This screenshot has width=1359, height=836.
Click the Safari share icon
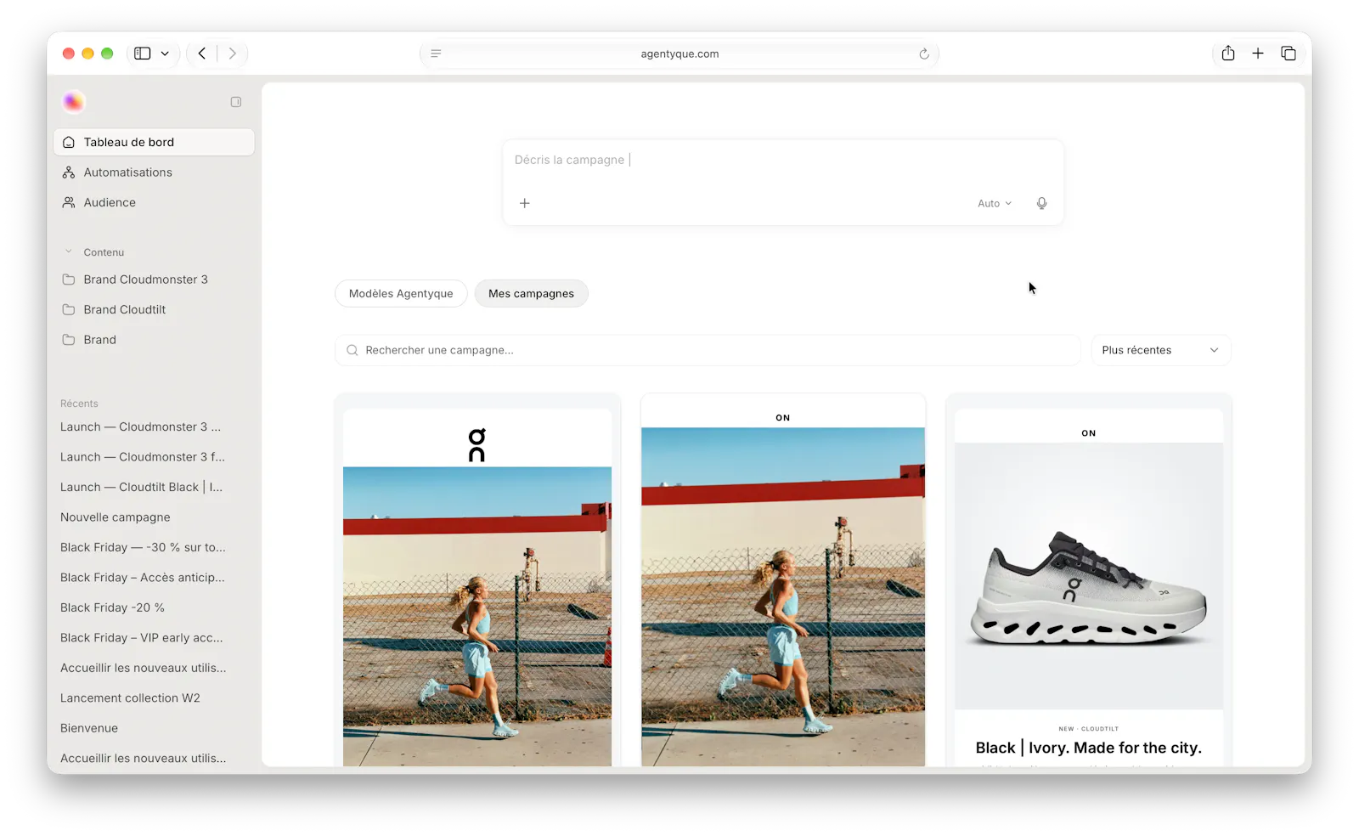tap(1228, 54)
